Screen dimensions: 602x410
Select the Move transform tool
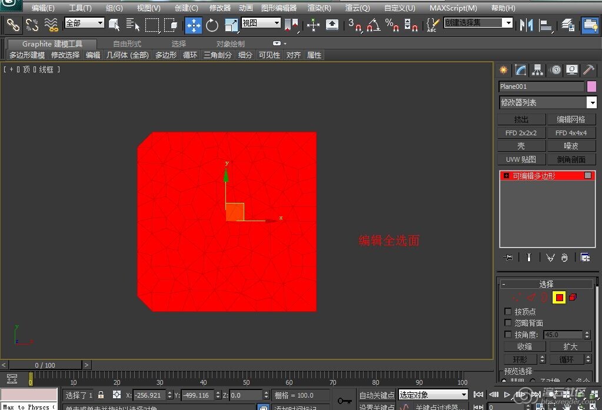[x=194, y=25]
